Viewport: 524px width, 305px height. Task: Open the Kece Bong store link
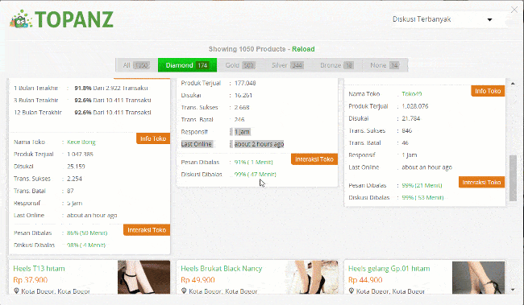tap(81, 142)
